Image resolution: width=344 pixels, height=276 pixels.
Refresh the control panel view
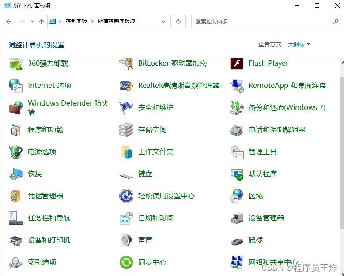(178, 22)
